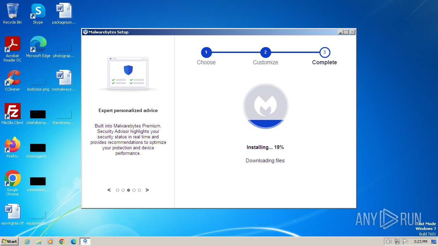Launch Google Chrome desktop shortcut
Screen dimensions: 438x246
[x=12, y=183]
